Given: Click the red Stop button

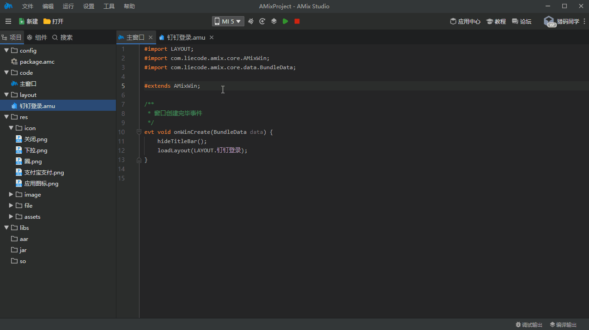Looking at the screenshot, I should tap(297, 21).
